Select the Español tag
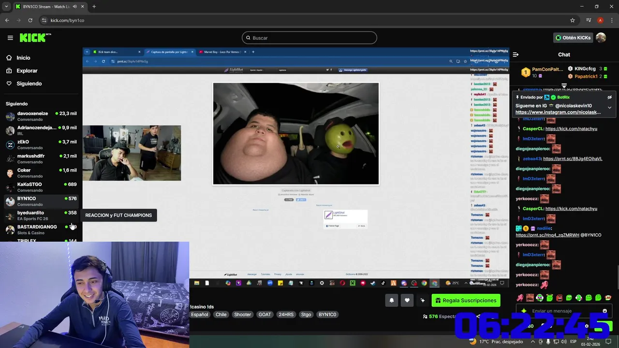Screen dimensions: 619x348 [x=199, y=314]
